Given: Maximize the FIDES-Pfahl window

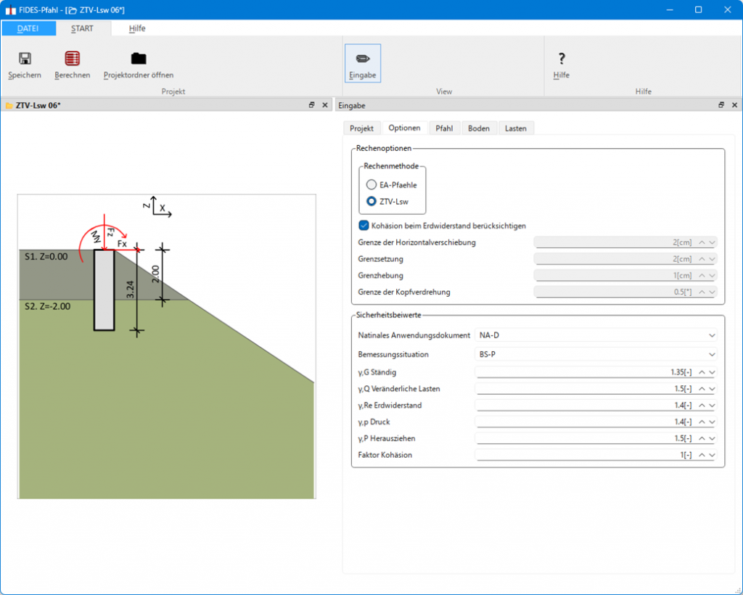Looking at the screenshot, I should [699, 10].
